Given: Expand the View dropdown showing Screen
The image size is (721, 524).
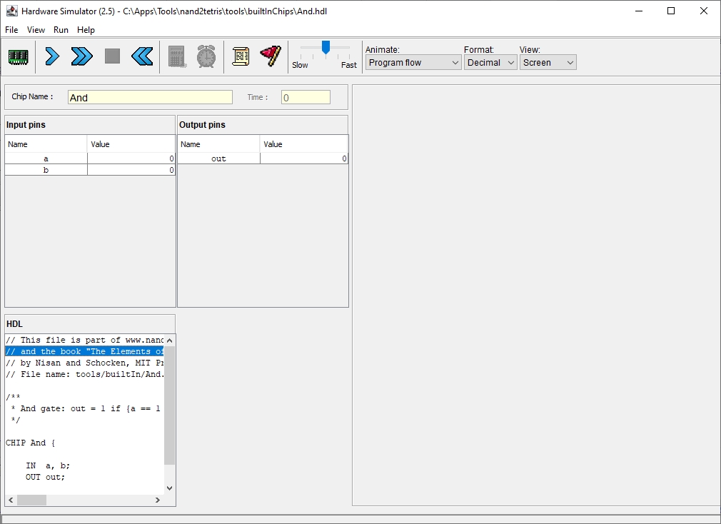Looking at the screenshot, I should pos(548,63).
